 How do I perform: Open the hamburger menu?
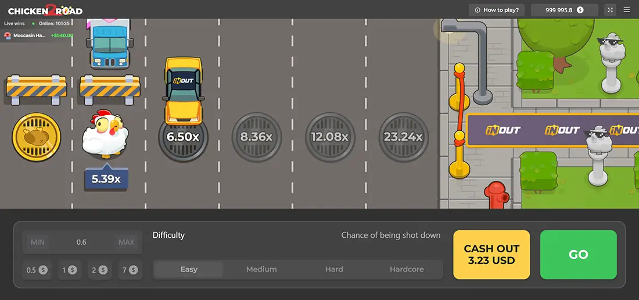click(x=627, y=10)
